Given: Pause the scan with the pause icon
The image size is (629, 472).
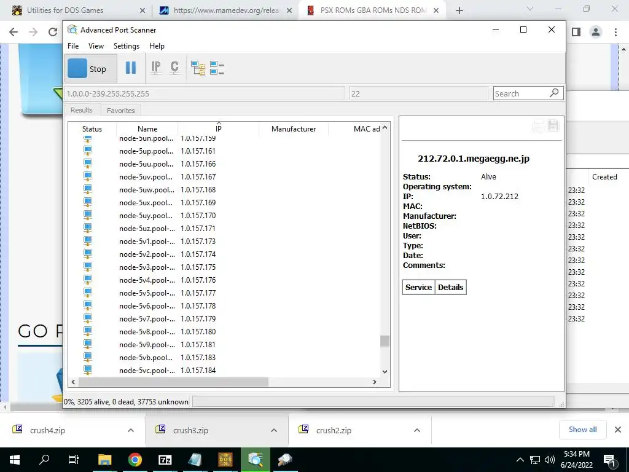Looking at the screenshot, I should [x=131, y=68].
